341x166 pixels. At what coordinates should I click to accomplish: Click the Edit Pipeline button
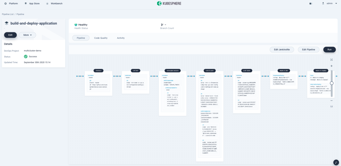coord(309,50)
